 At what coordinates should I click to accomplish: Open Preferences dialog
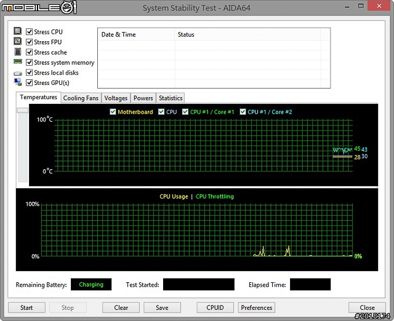(257, 307)
